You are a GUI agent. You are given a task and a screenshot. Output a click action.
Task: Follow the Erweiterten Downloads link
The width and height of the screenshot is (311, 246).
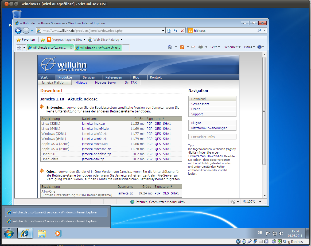tap(205, 156)
